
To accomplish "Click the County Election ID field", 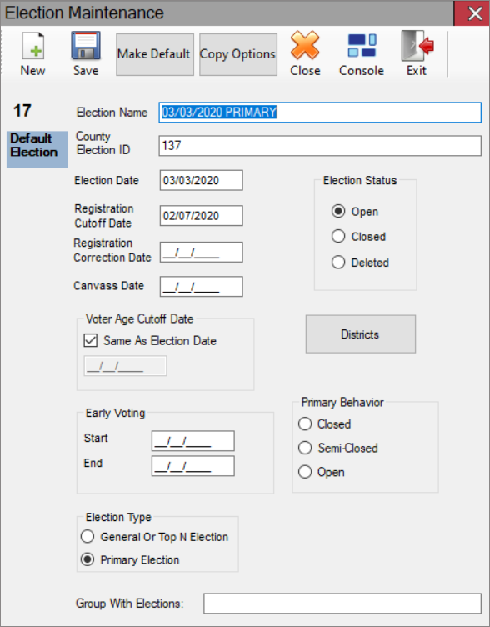I will [320, 146].
